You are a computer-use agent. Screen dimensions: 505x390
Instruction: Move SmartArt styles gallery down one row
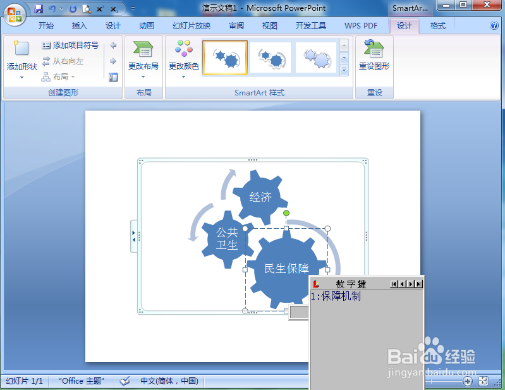point(344,58)
